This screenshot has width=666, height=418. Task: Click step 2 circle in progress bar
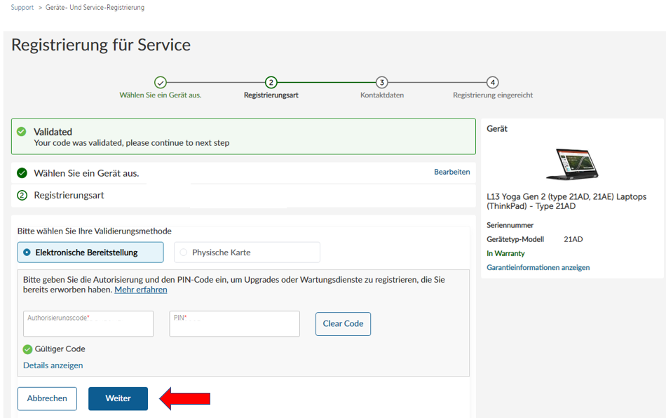coord(271,83)
